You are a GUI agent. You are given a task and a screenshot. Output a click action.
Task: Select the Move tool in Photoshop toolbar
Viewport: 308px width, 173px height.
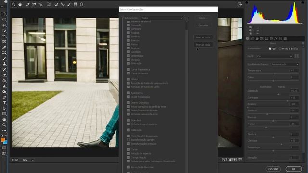(4, 14)
